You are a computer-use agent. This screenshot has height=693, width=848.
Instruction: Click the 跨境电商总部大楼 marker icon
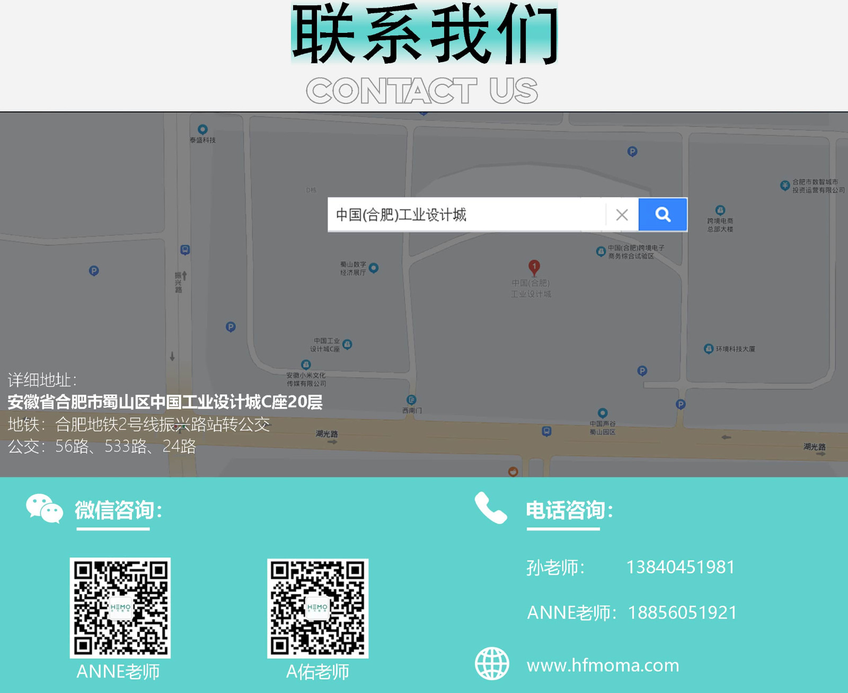tap(720, 210)
